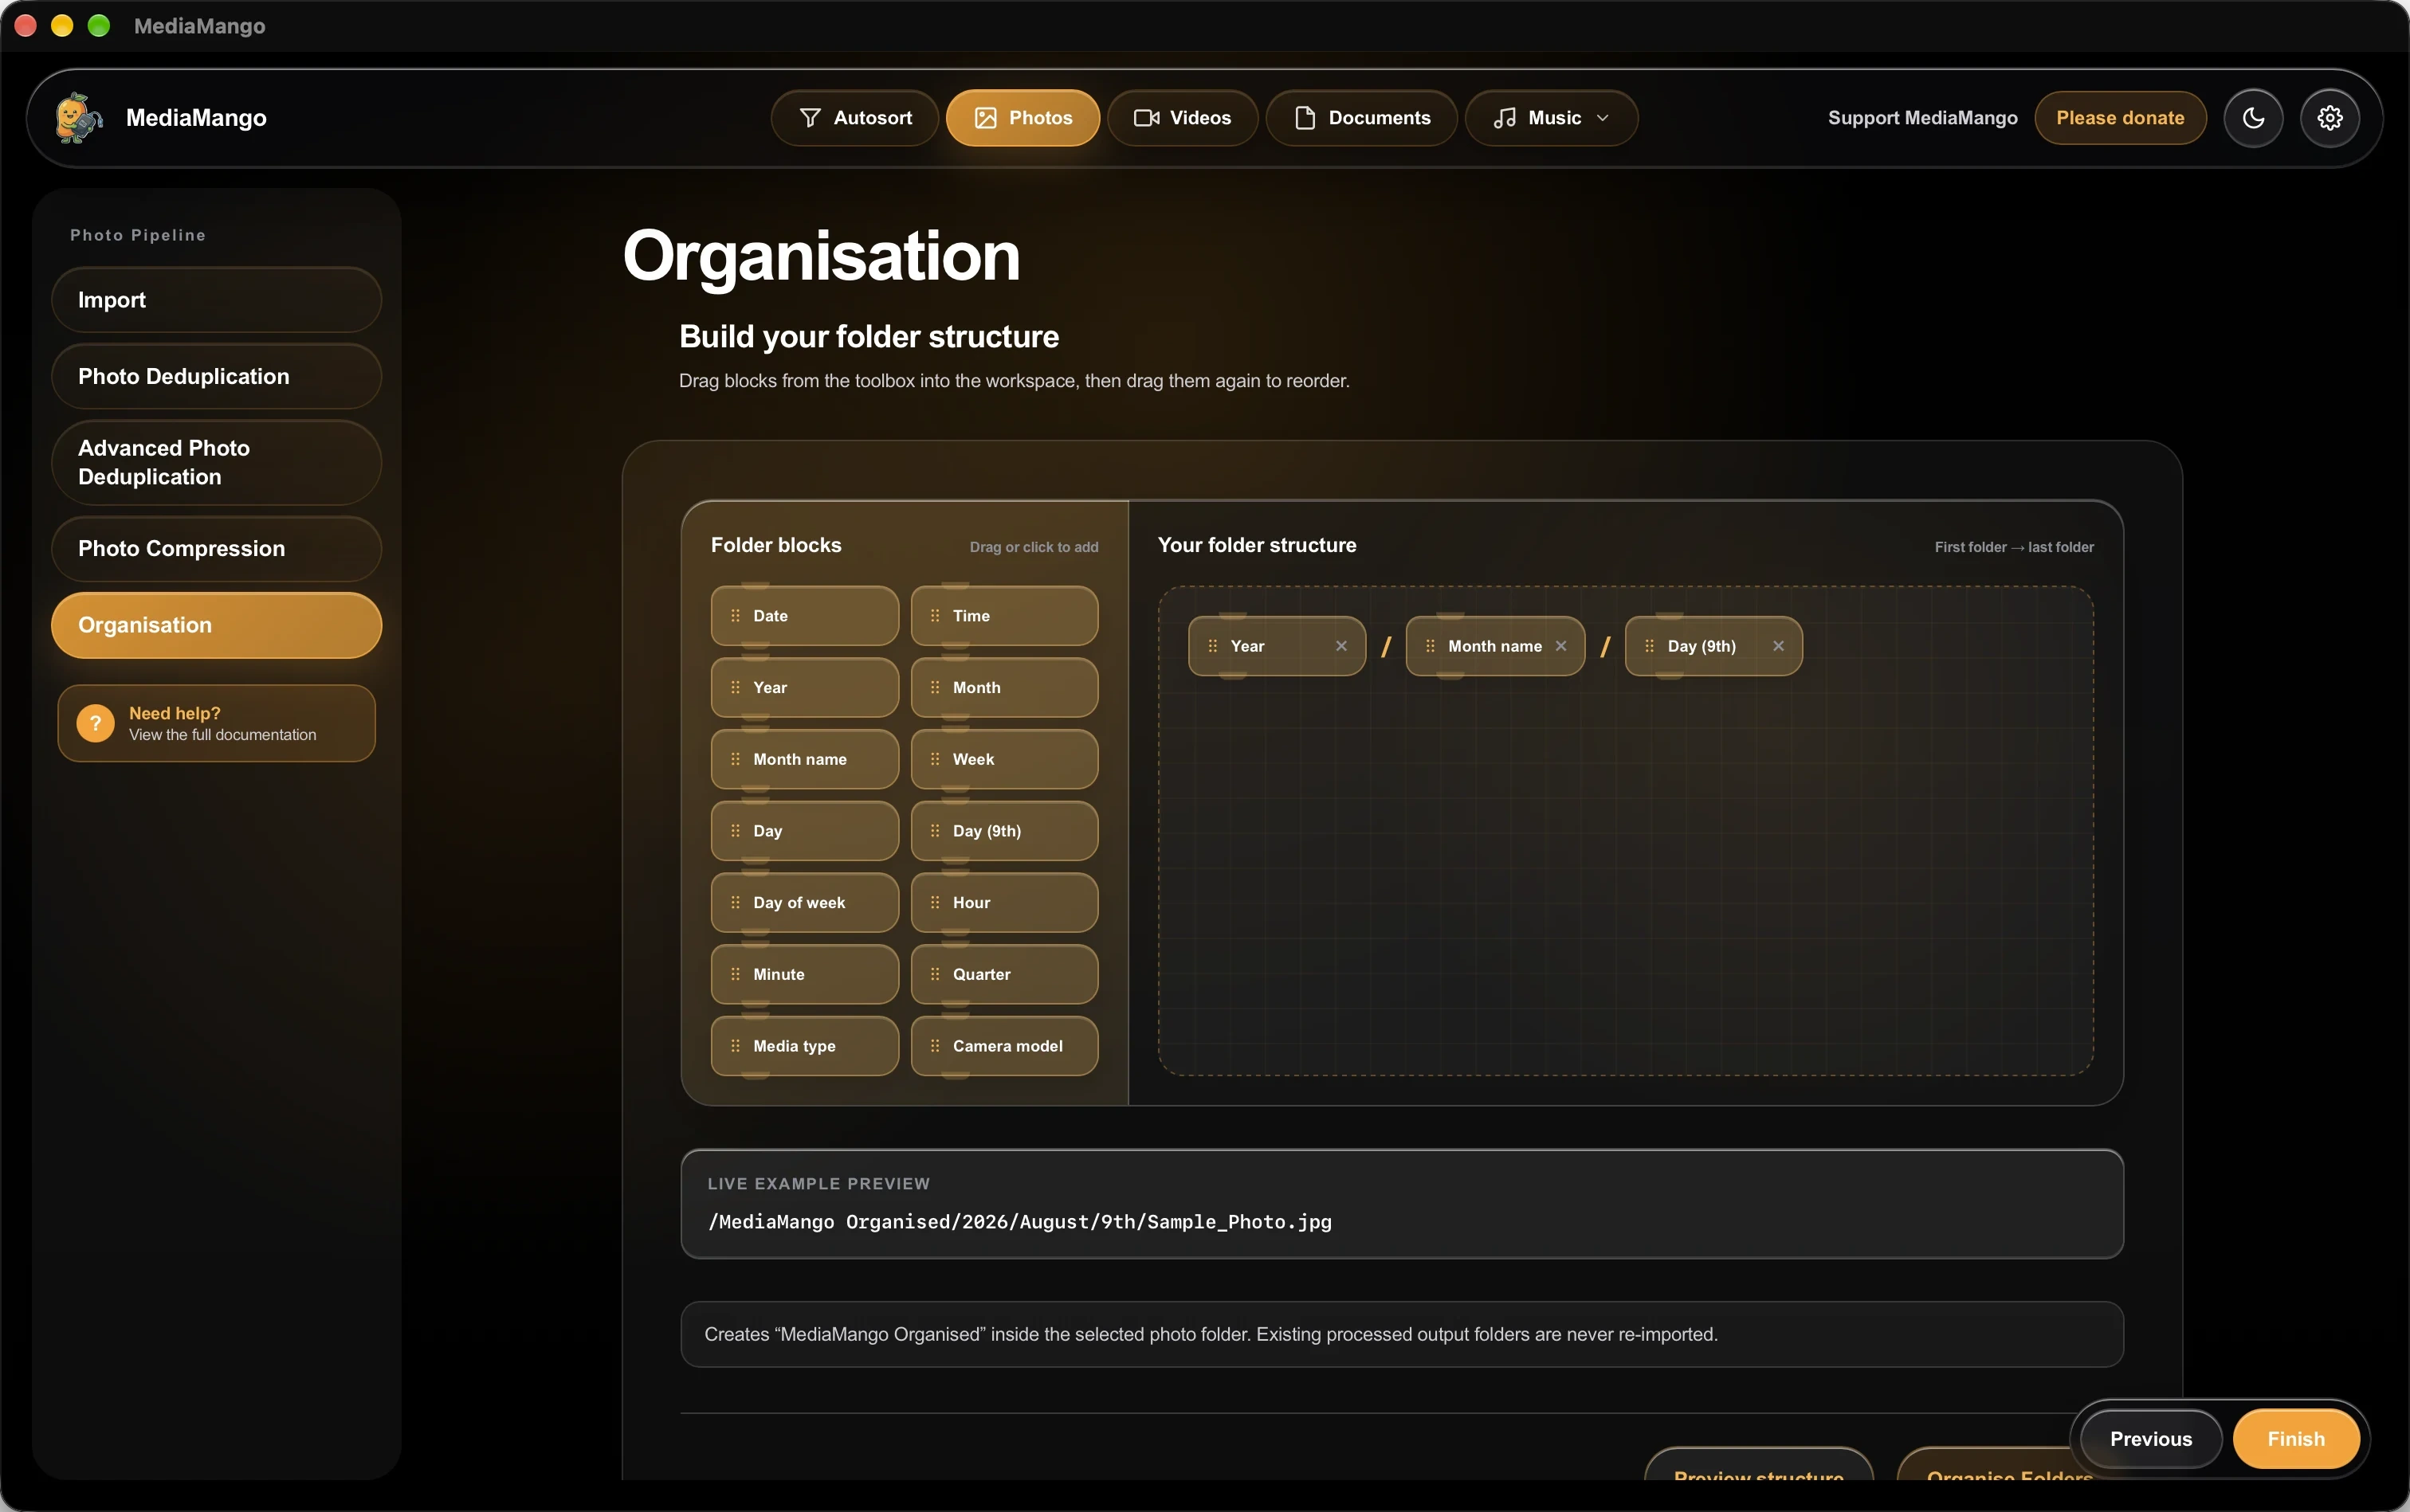Open Advanced Photo Deduplication step

pos(216,462)
